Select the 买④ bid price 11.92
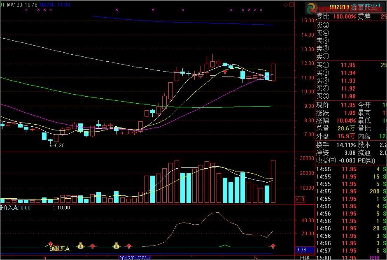This screenshot has width=387, height=260. (348, 88)
